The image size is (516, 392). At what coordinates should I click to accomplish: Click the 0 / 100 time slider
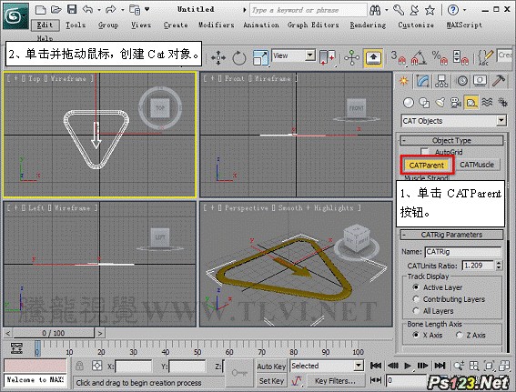54,333
